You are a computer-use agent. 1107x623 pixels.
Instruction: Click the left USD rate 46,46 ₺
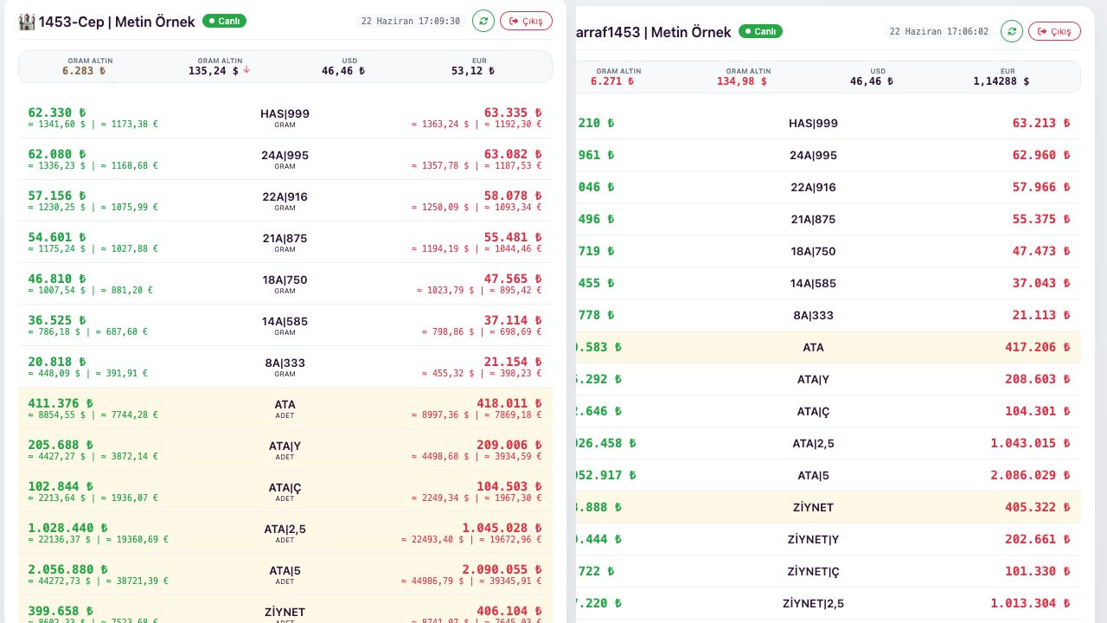343,71
